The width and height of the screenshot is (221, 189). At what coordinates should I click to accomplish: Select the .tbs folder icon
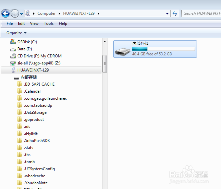(x=20, y=155)
